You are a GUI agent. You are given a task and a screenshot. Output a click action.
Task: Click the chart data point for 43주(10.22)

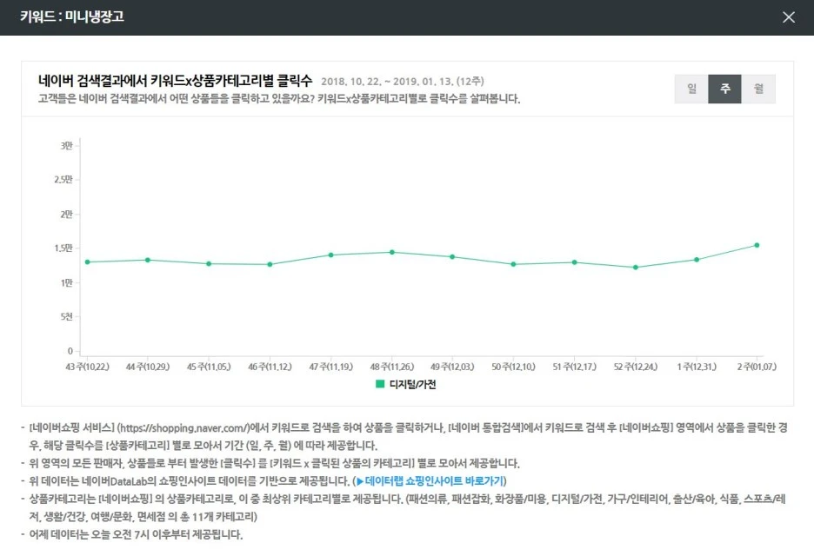[x=87, y=261]
